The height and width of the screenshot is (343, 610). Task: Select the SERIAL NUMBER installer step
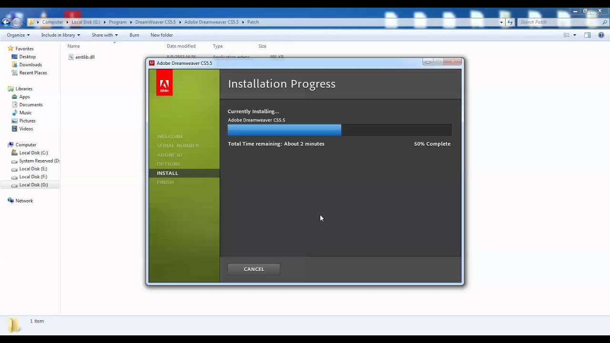(x=178, y=146)
